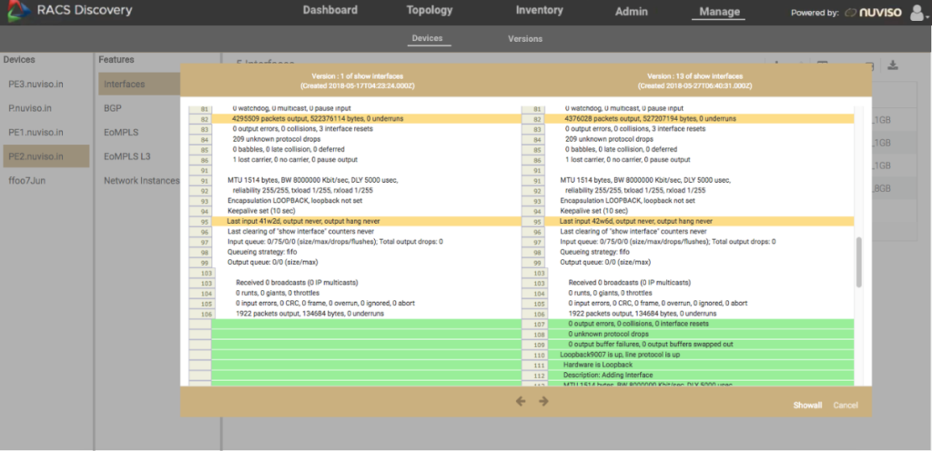Select device PE2.nuviso.in
Viewport: 932px width, 451px height.
click(46, 156)
